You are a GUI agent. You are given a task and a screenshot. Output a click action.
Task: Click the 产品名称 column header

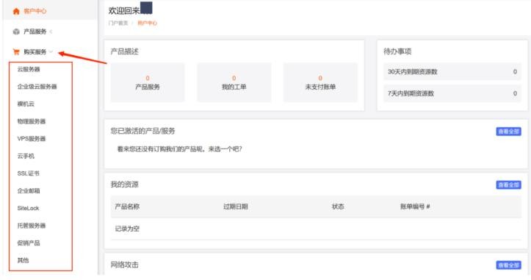coord(127,207)
